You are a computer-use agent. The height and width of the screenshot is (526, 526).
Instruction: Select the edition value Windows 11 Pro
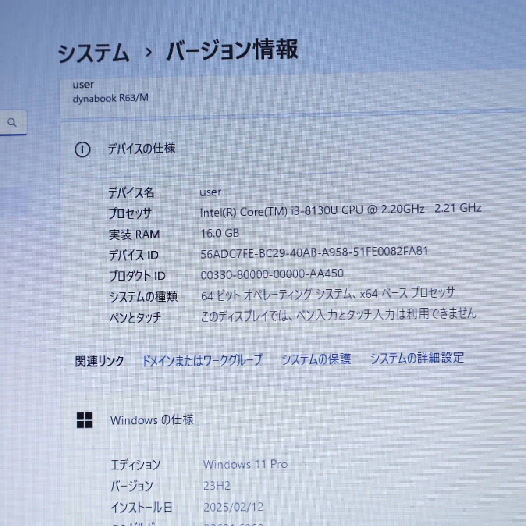tap(245, 464)
